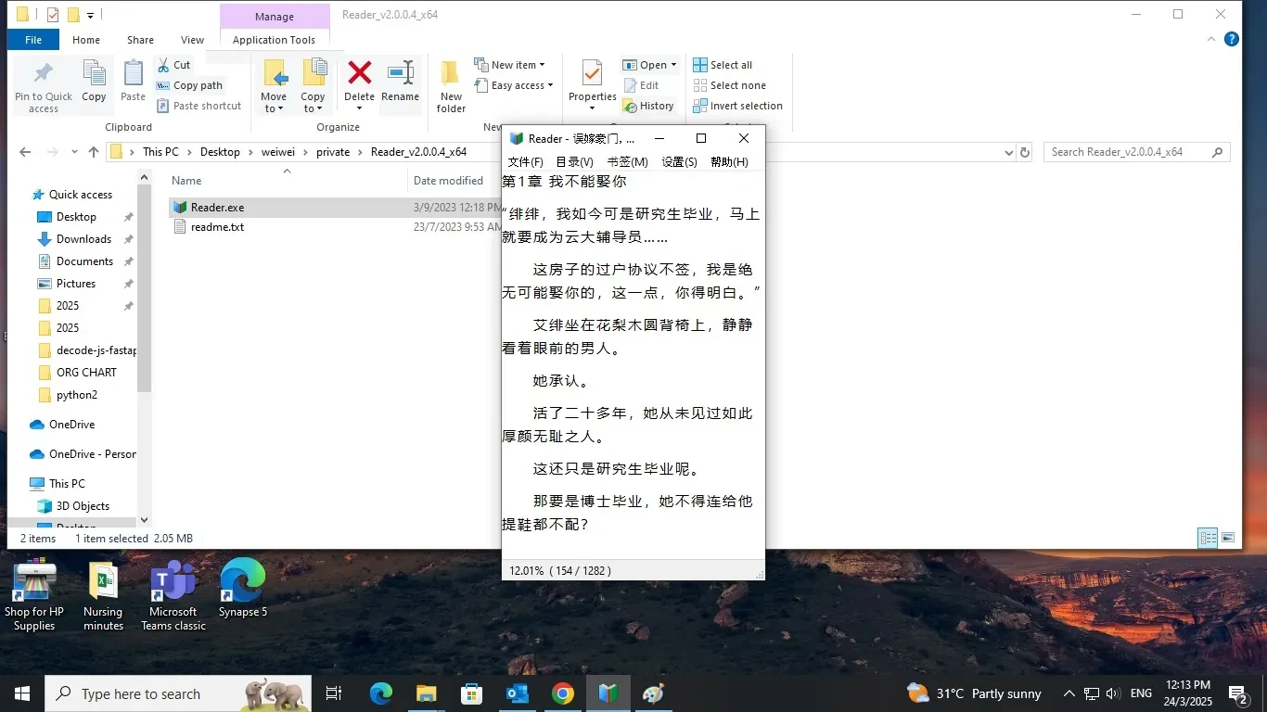Open the address bar history dropdown

pyautogui.click(x=1008, y=152)
